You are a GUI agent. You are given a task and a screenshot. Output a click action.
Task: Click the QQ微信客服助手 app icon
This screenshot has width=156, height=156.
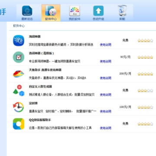point(19,124)
